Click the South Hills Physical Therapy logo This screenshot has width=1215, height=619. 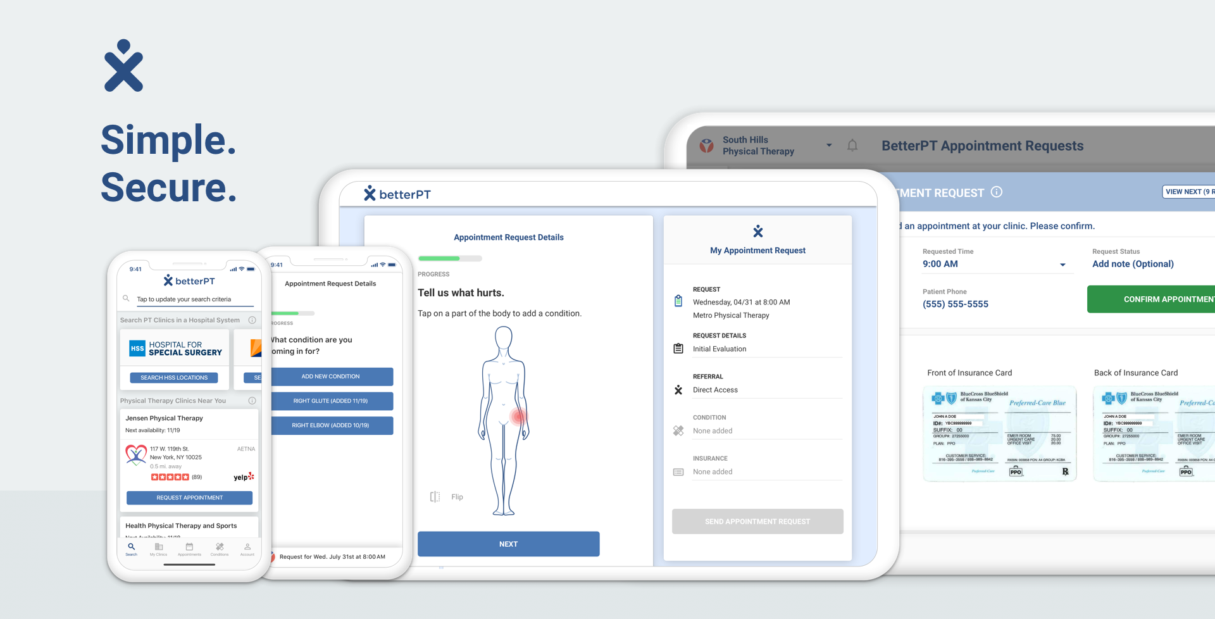pos(707,146)
